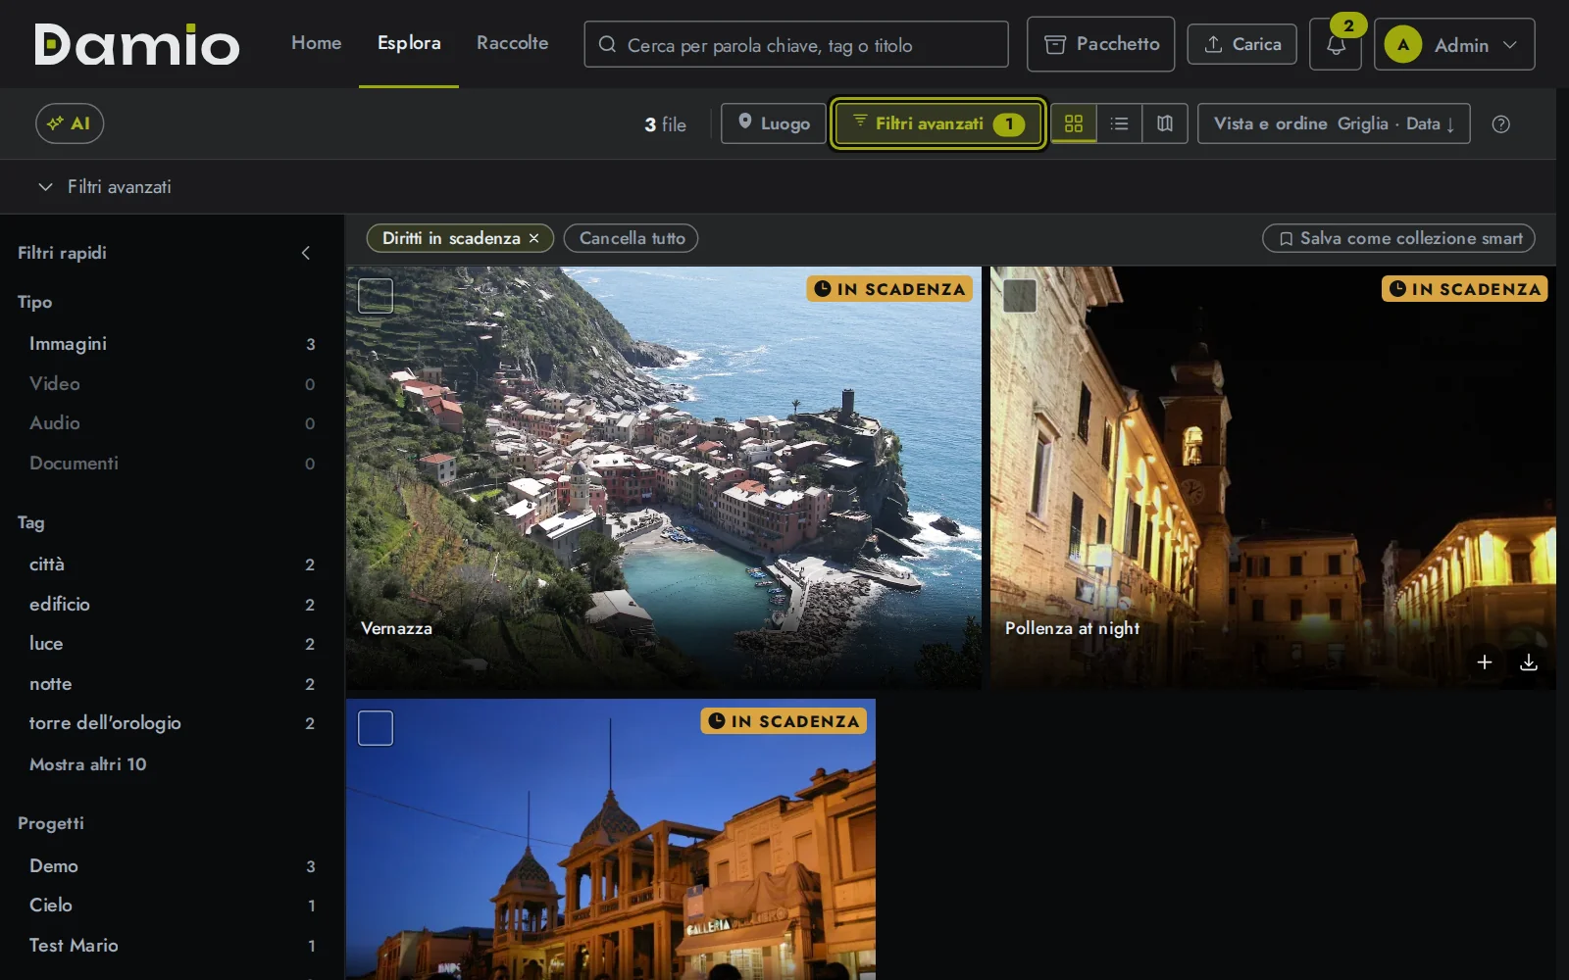
Task: Filter by luce tag
Action: point(172,644)
